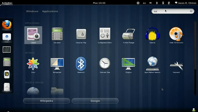The width and height of the screenshot is (198, 112).
Task: Open Character Map application
Action: click(x=81, y=35)
